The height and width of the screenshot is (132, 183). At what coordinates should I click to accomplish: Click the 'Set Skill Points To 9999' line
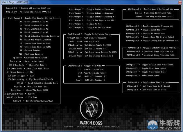click(x=89, y=45)
